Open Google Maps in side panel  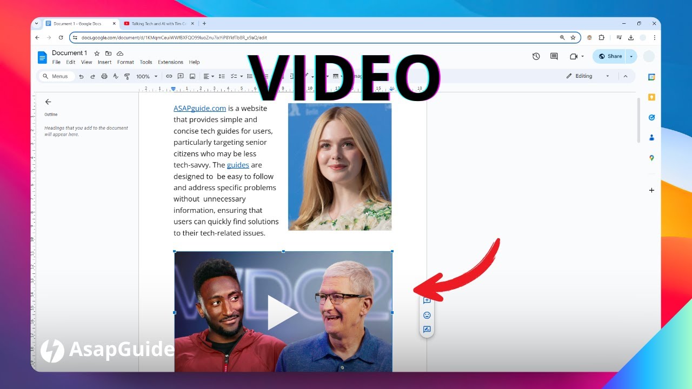click(x=651, y=158)
